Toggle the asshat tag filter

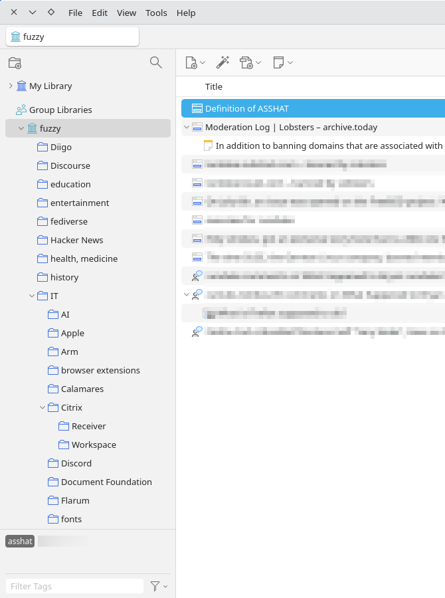(20, 541)
